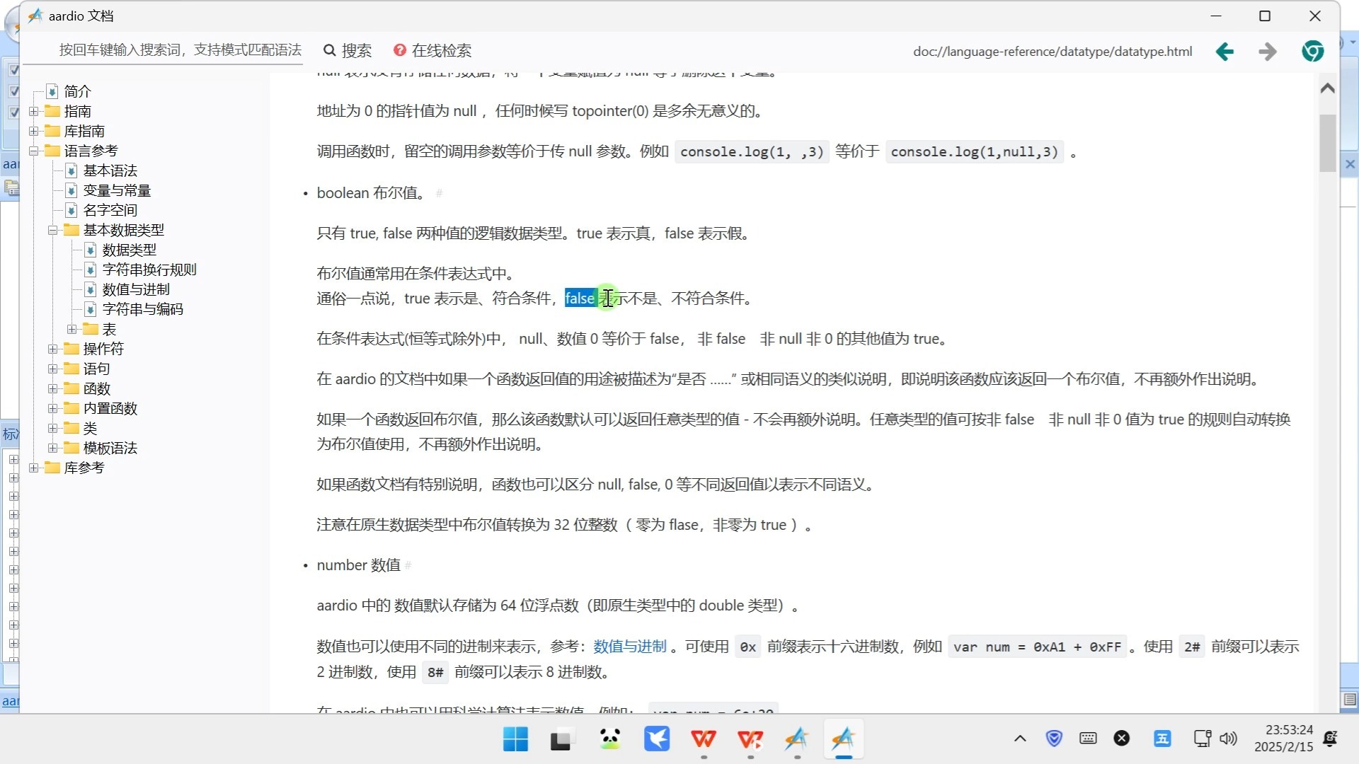This screenshot has height=764, width=1359.
Task: Click the search magnifier button 搜索
Action: [x=348, y=50]
